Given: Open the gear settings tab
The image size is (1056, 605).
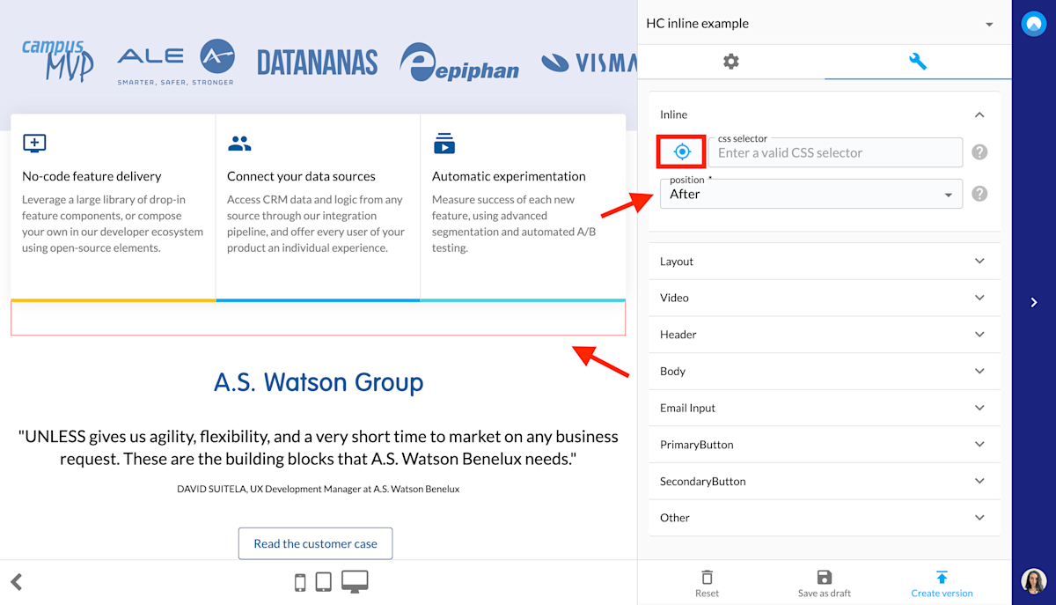Looking at the screenshot, I should coord(731,62).
